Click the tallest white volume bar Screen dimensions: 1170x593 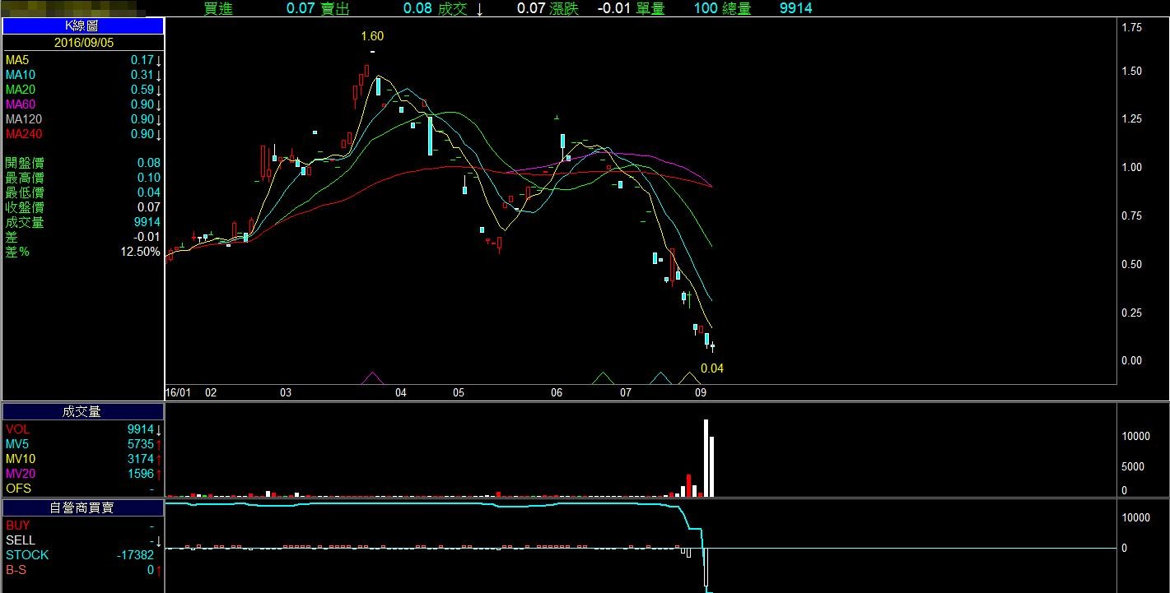tap(706, 457)
